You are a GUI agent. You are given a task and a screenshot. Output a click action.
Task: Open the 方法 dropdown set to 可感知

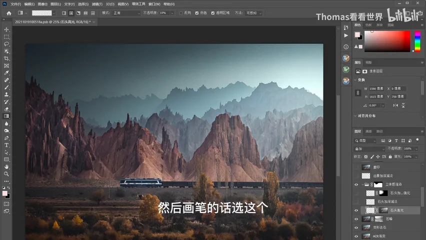pos(254,13)
